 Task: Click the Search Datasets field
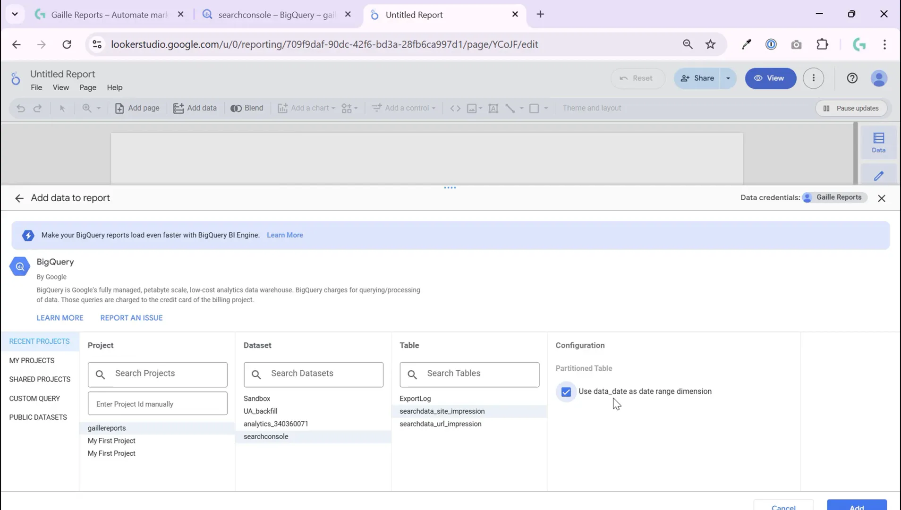pyautogui.click(x=314, y=374)
